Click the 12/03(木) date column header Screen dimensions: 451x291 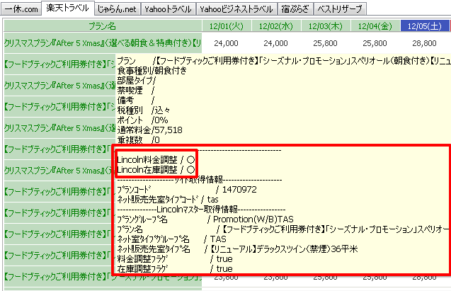(326, 26)
